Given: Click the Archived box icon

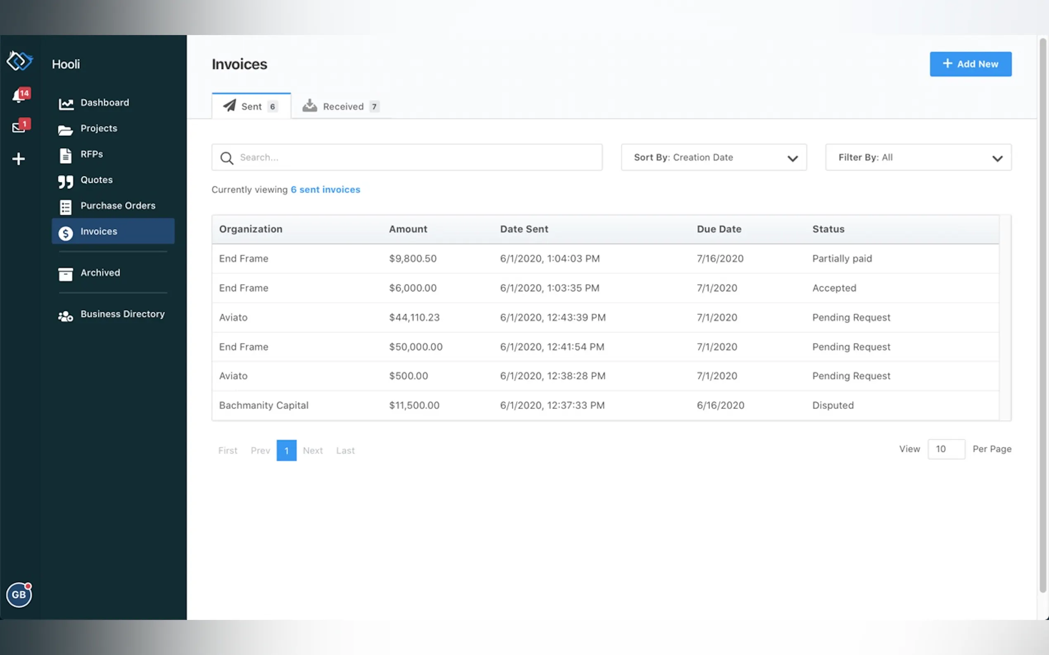Looking at the screenshot, I should point(66,274).
